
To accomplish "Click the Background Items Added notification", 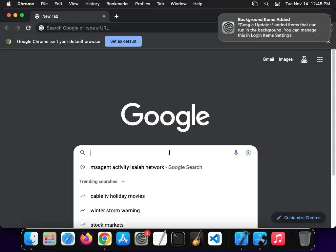I will point(274,28).
